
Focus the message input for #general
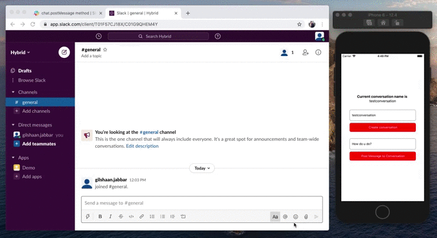202,203
